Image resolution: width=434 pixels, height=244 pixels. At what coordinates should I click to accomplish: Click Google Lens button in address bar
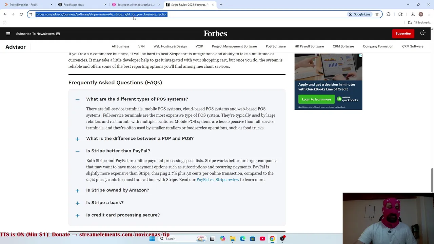pos(359,14)
